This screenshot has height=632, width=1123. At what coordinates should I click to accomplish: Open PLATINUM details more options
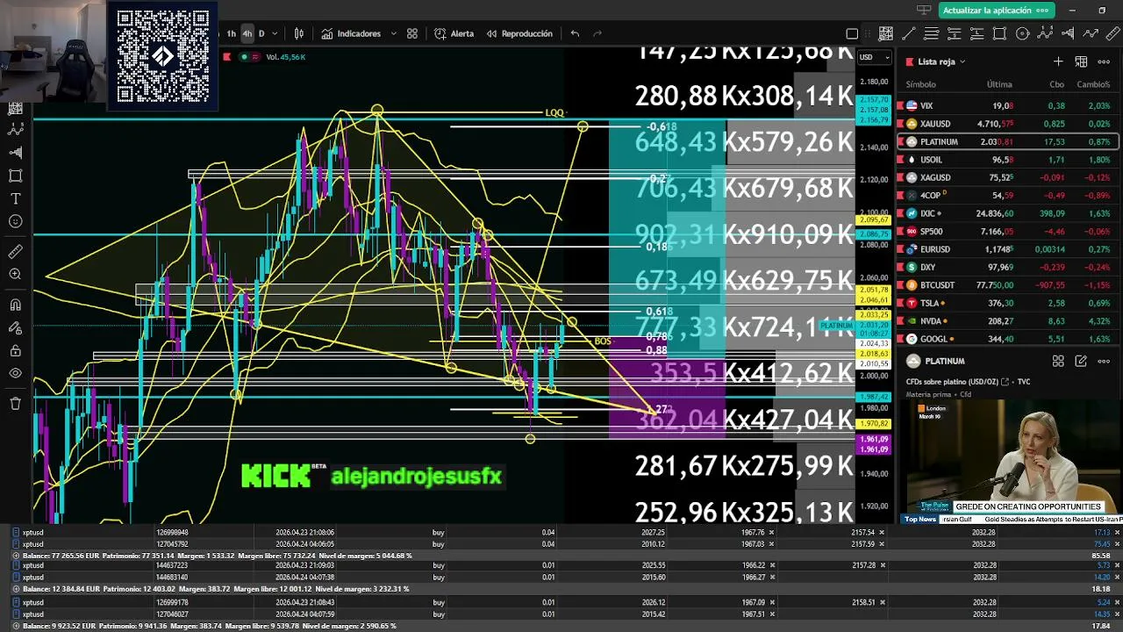1104,361
